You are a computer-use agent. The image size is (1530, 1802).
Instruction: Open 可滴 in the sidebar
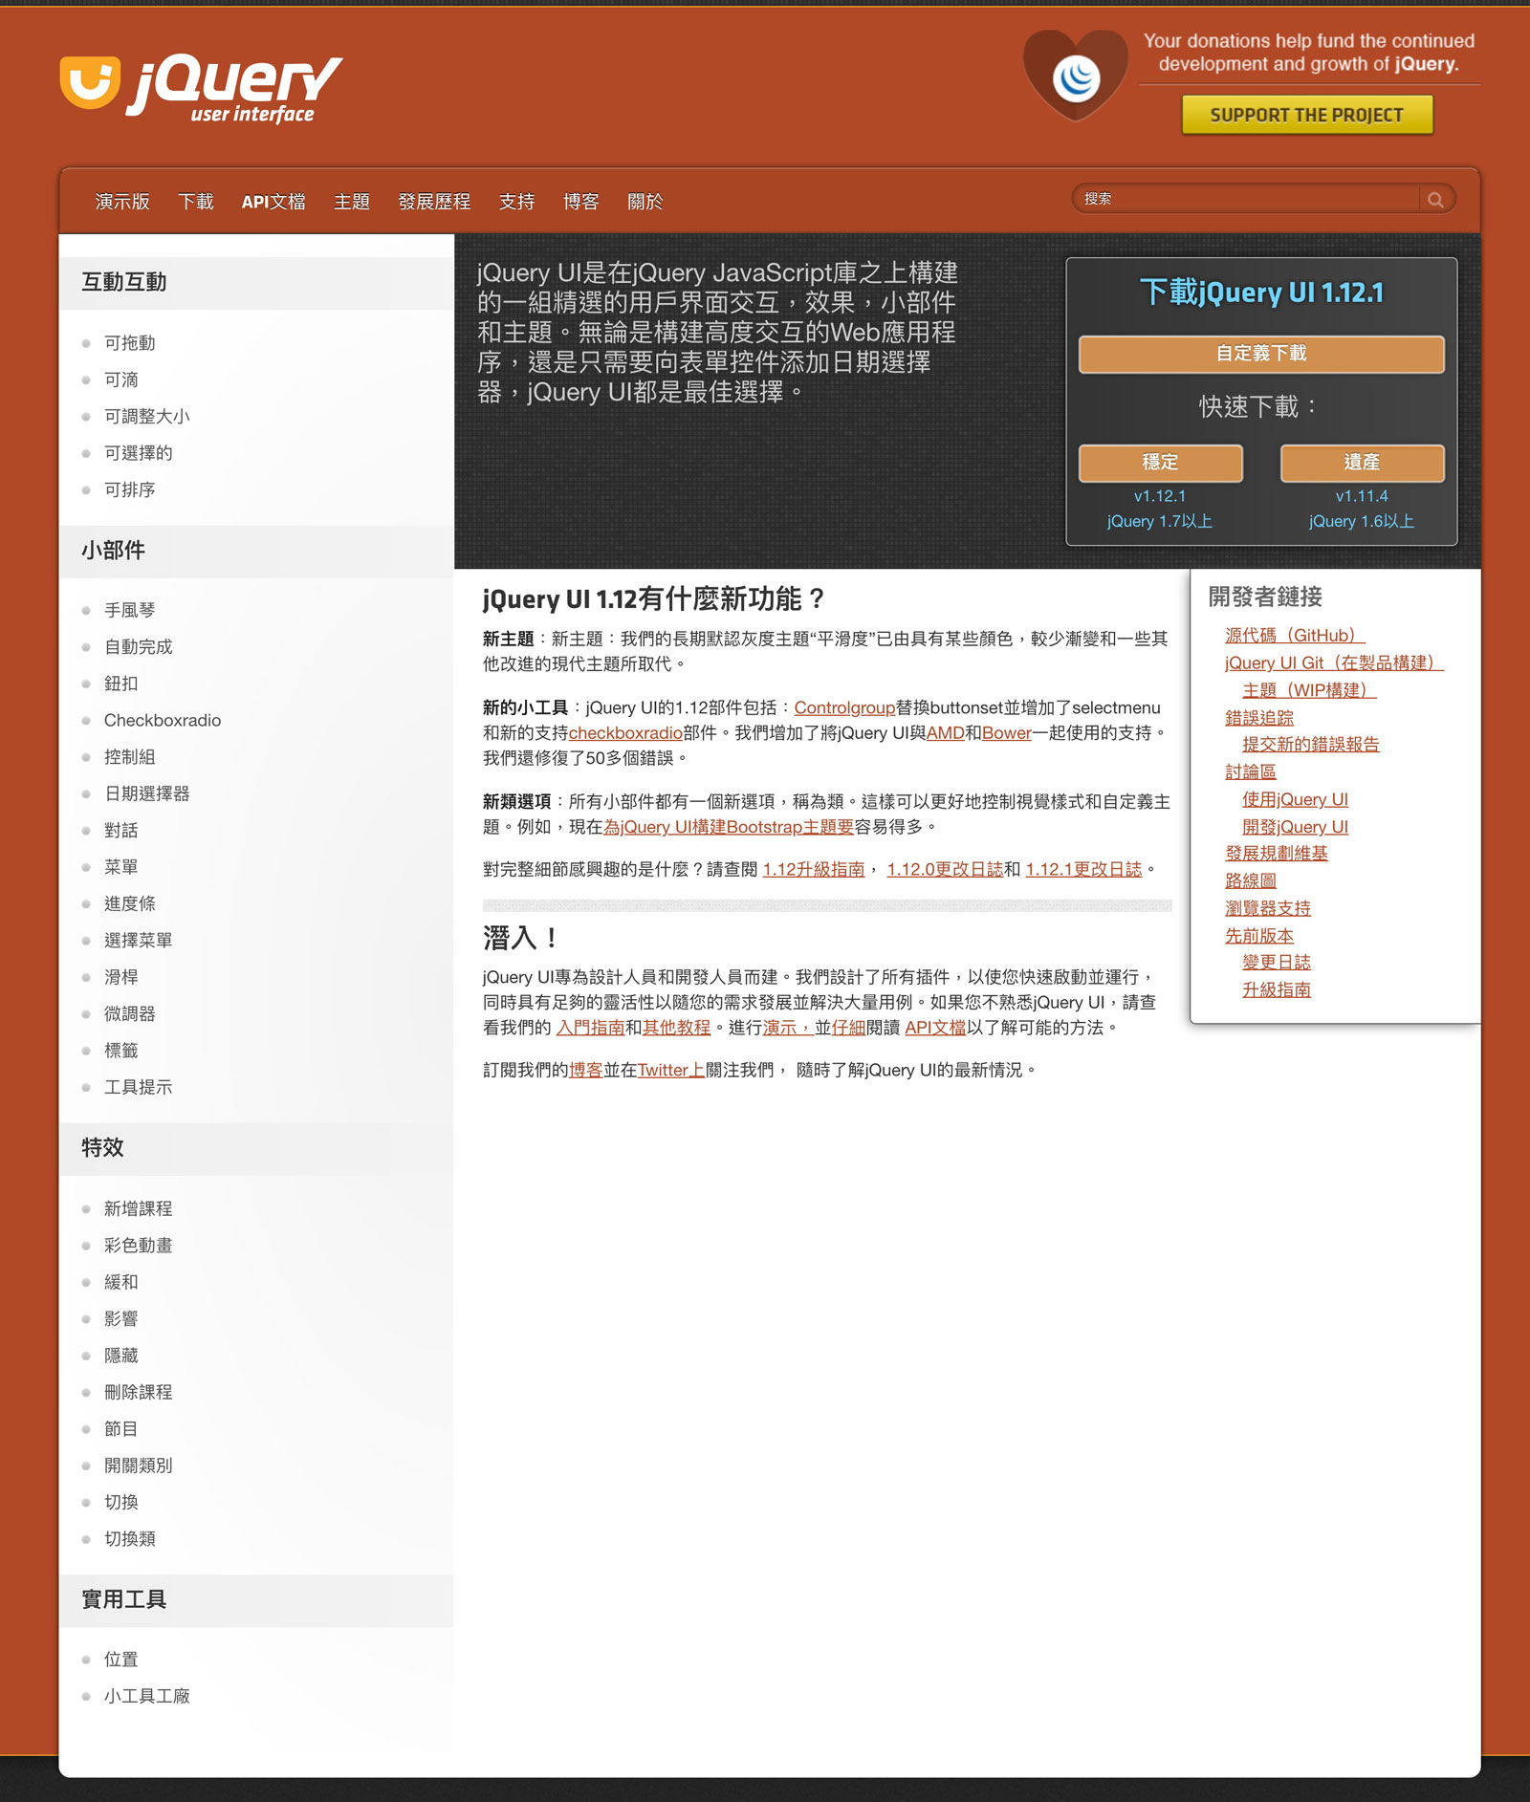[x=121, y=380]
